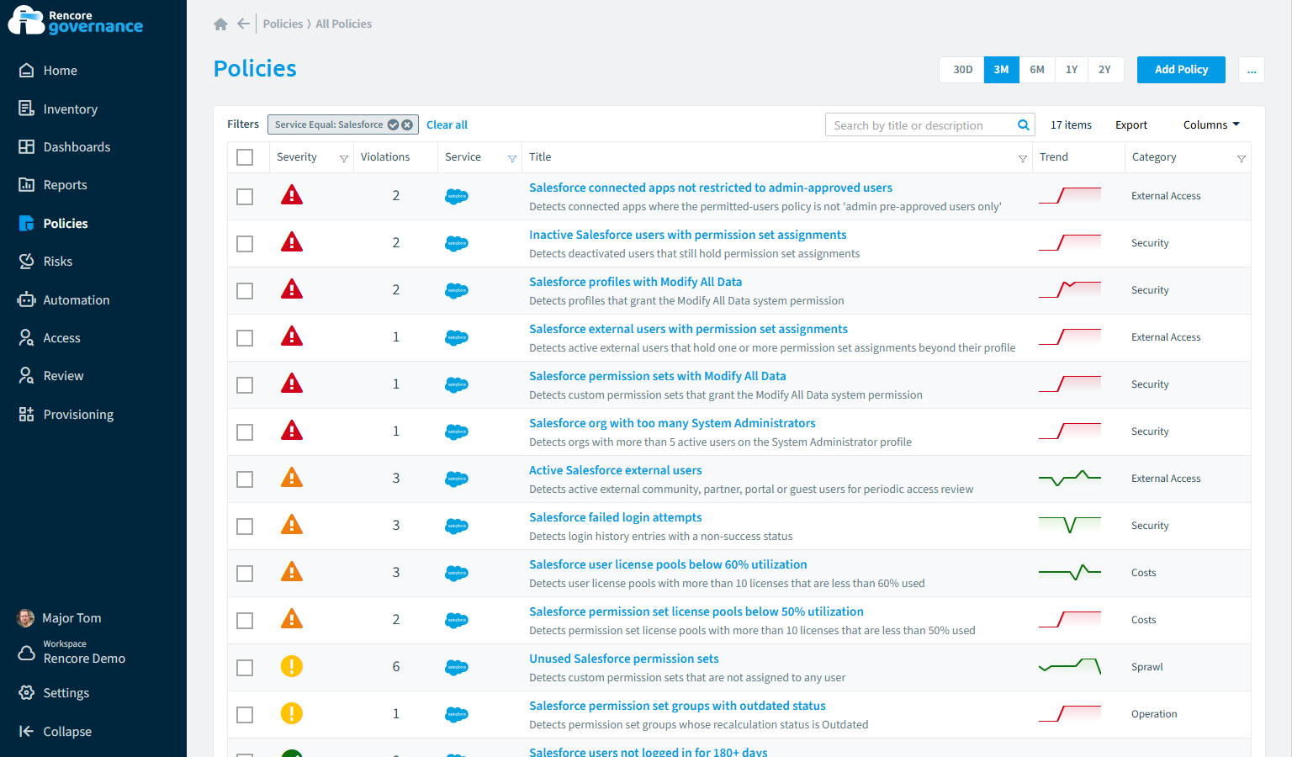The height and width of the screenshot is (757, 1292).
Task: Check the Active Salesforce external users row
Action: (245, 479)
